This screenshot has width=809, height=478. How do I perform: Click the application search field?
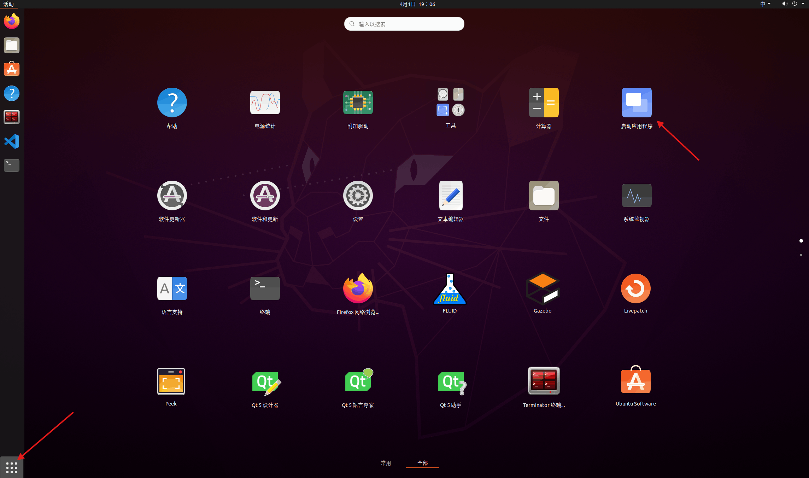[404, 24]
